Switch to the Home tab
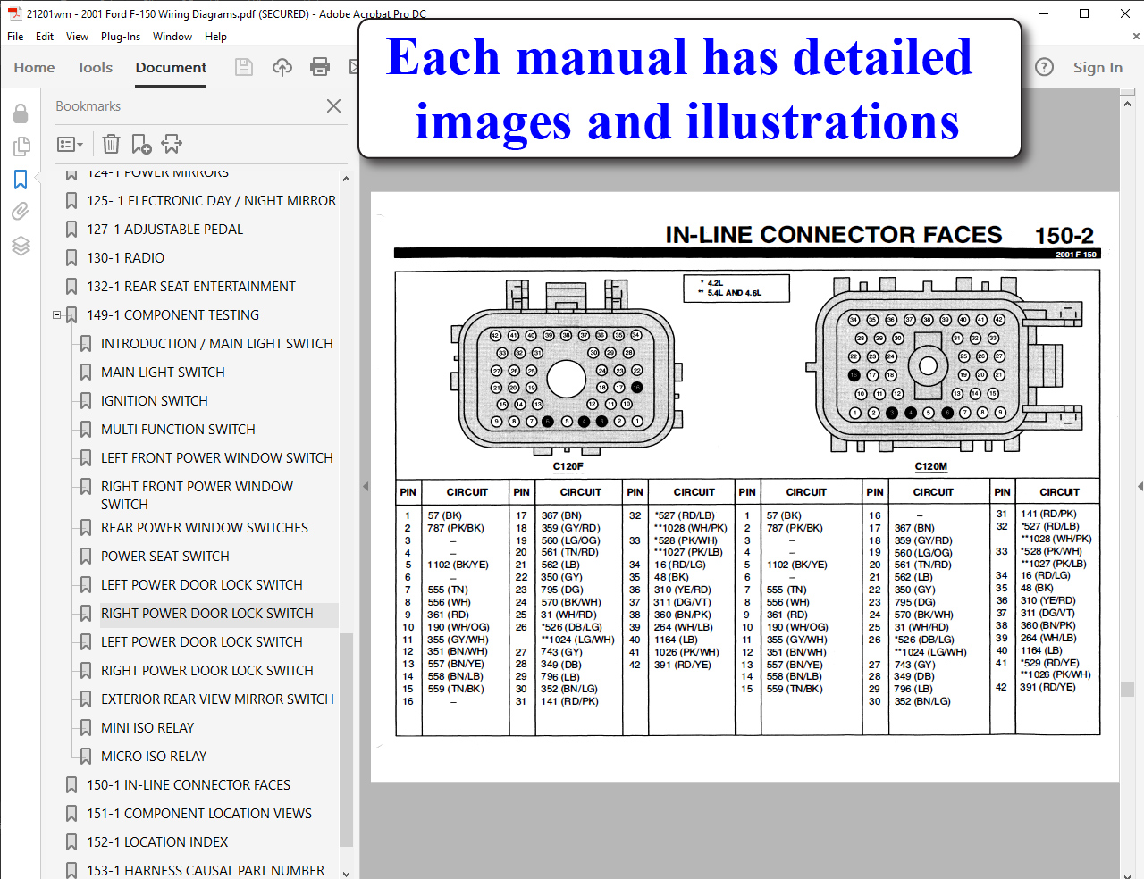Screen dimensions: 1144x879 (x=34, y=67)
